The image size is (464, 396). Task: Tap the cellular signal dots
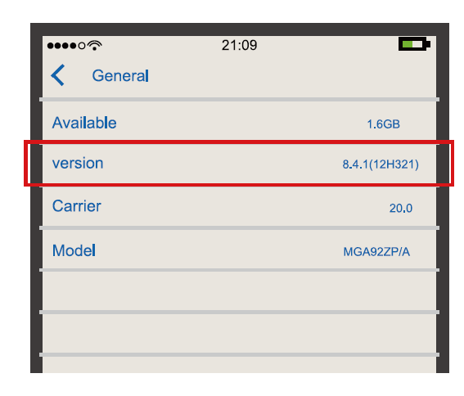point(66,46)
